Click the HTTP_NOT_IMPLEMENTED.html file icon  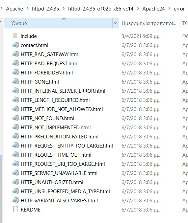(15, 127)
